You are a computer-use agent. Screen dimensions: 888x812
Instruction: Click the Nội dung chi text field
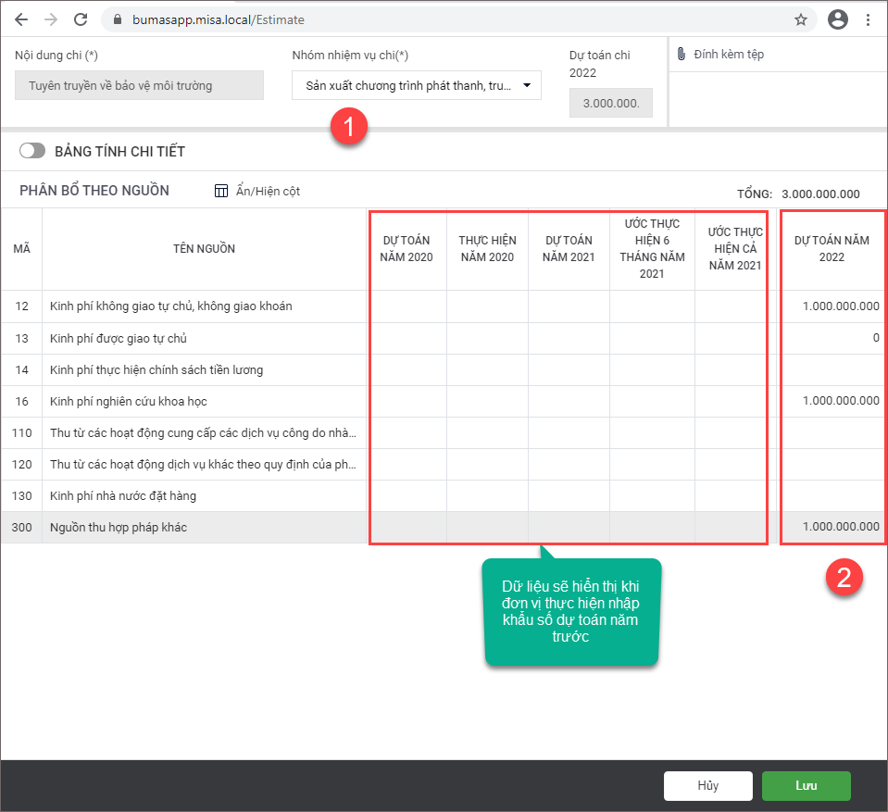tap(139, 86)
